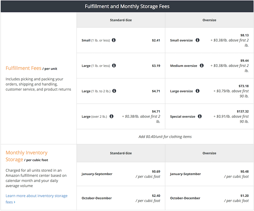
Task: Click the Special oversize information icon
Action: click(200, 116)
